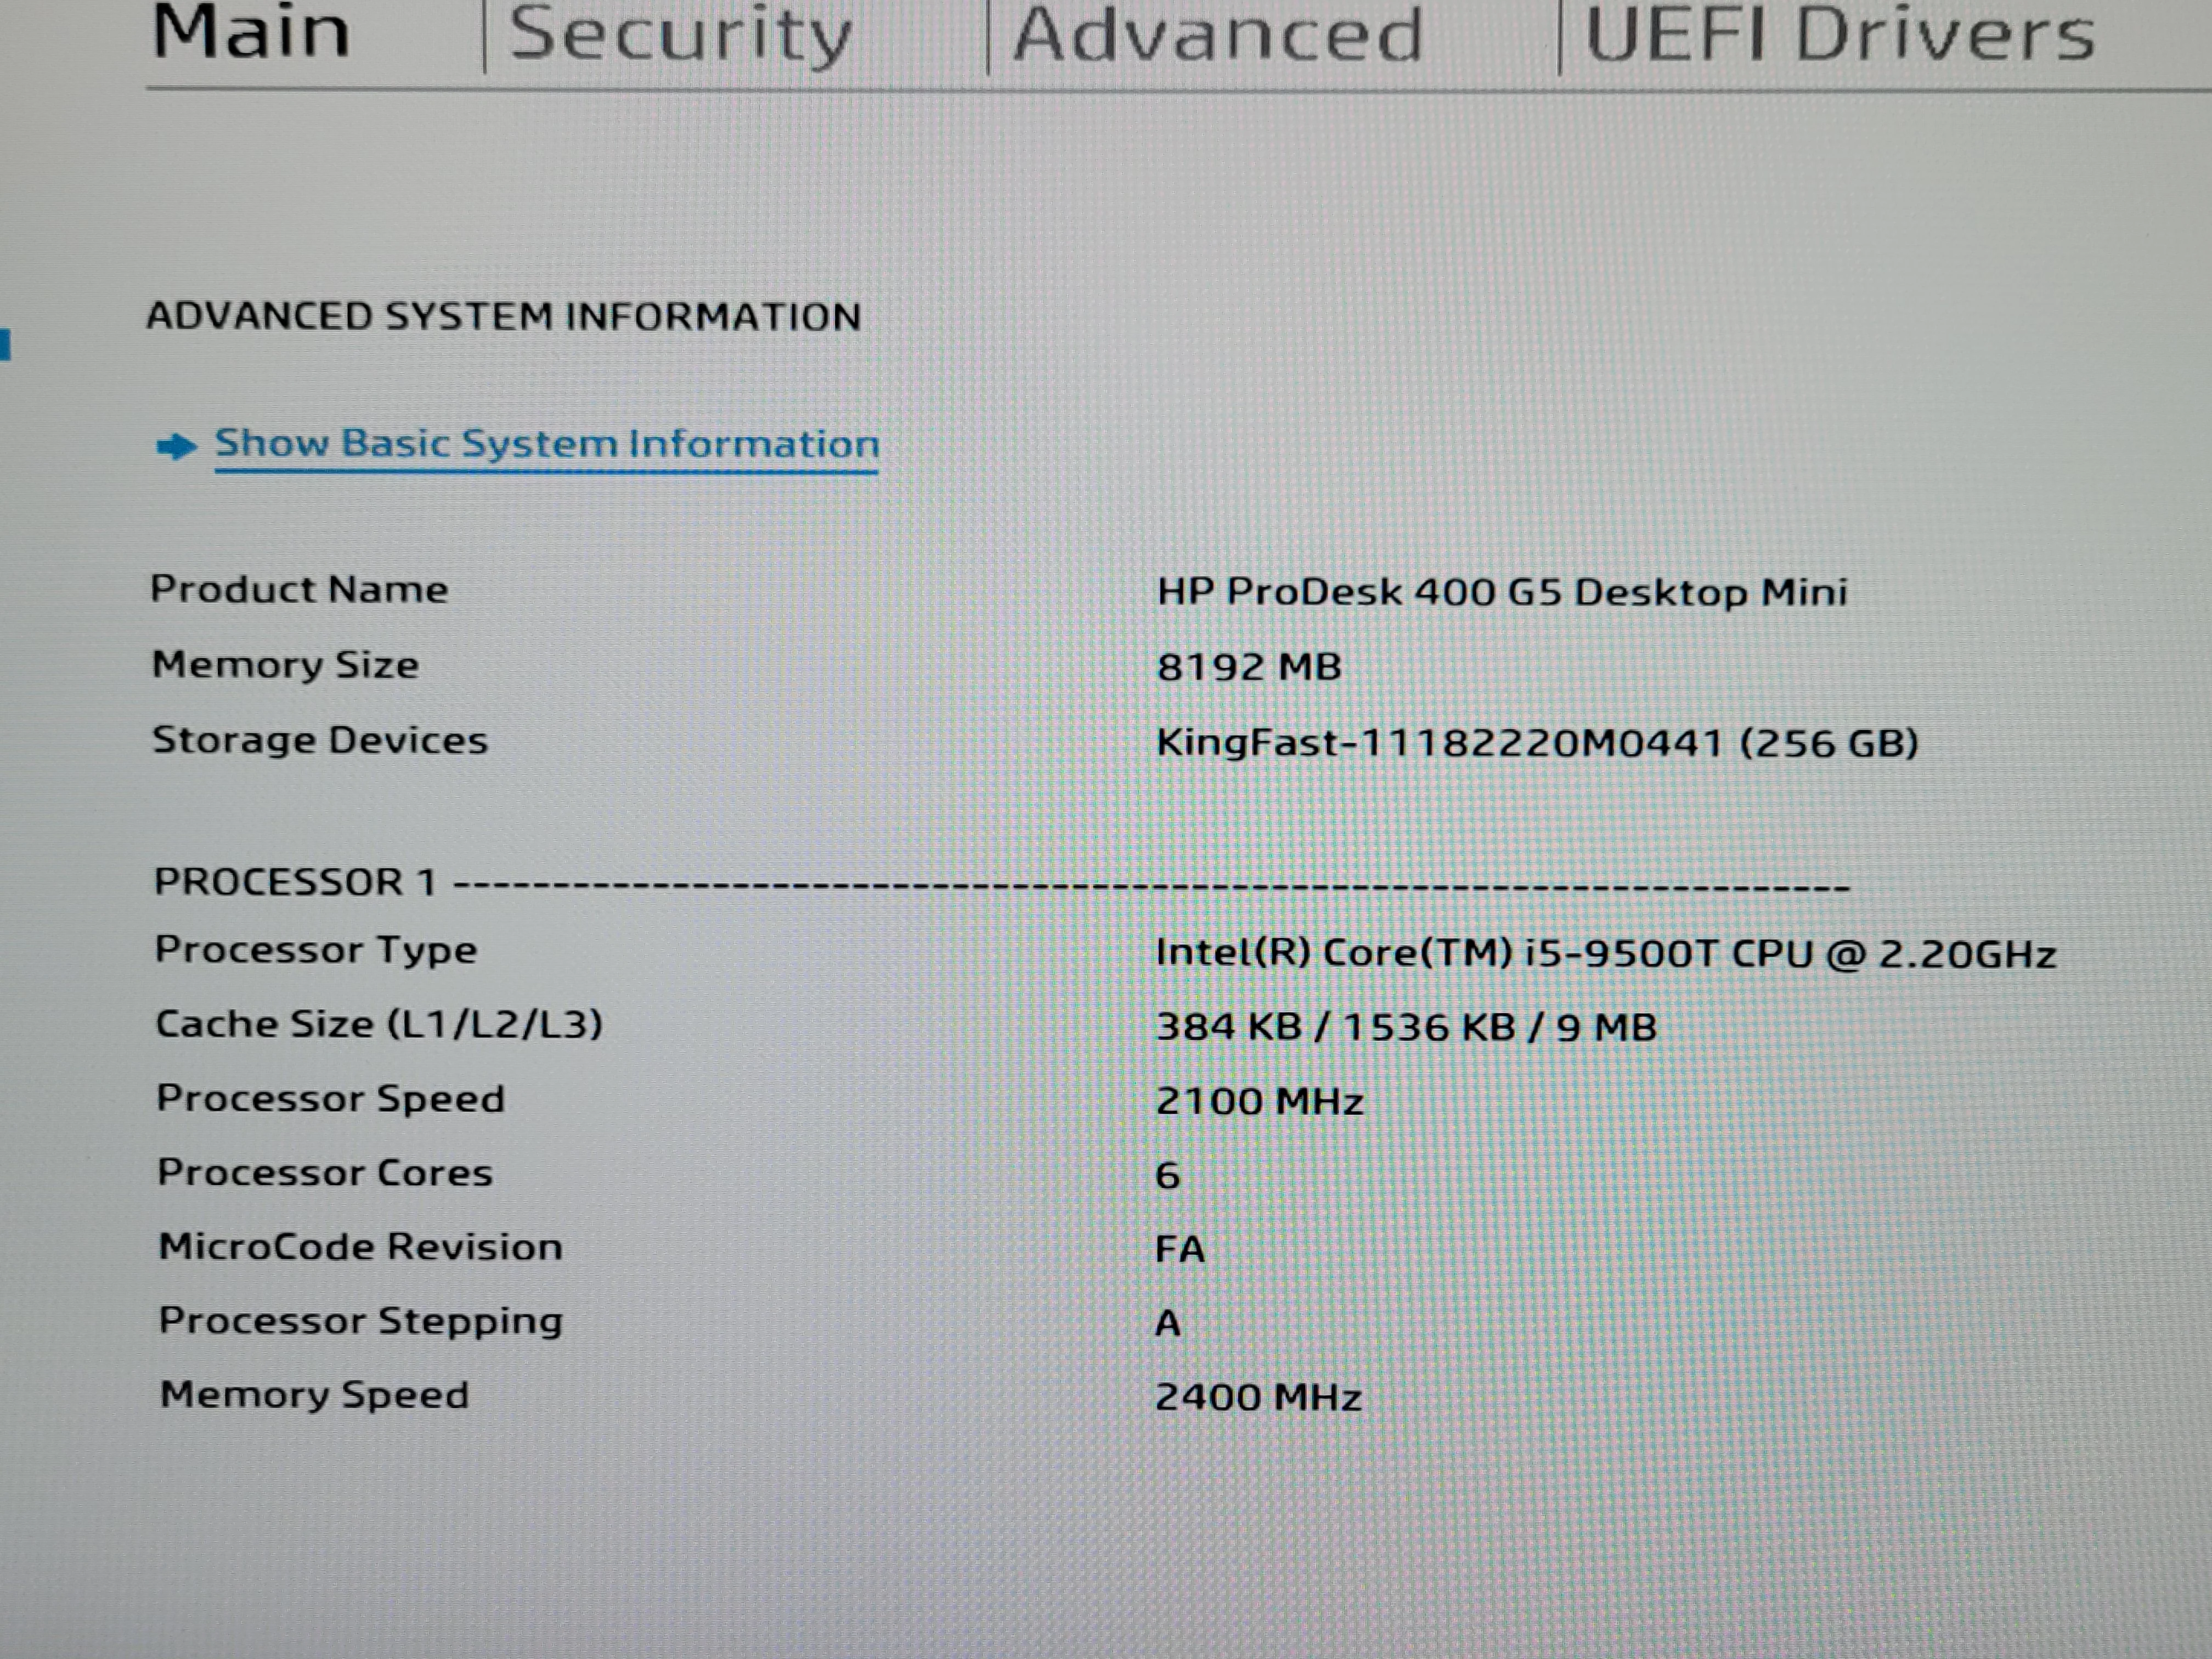Click the Processor Stepping value A
Screen dimensions: 2212x1659
pos(1168,1324)
